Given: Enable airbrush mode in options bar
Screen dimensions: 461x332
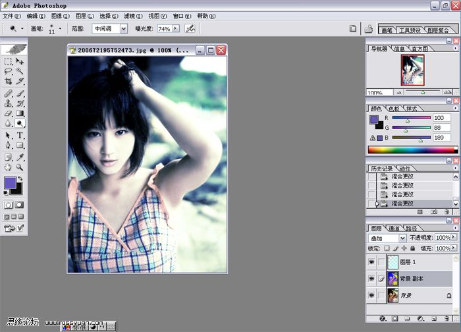Looking at the screenshot, I should pos(190,28).
